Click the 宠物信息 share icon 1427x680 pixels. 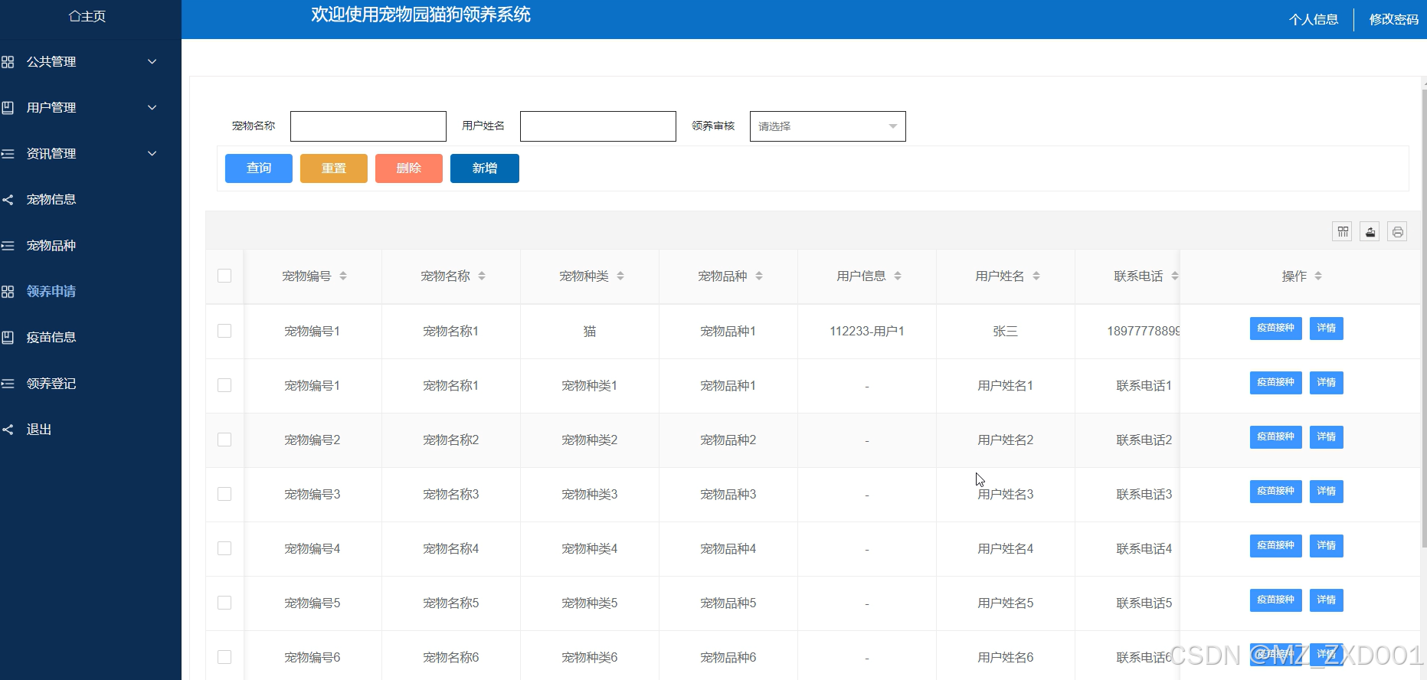(8, 200)
